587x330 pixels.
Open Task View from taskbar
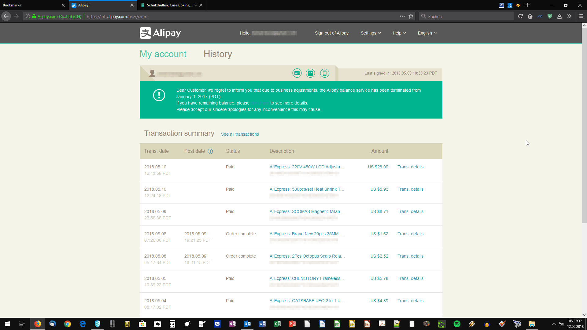pos(22,324)
